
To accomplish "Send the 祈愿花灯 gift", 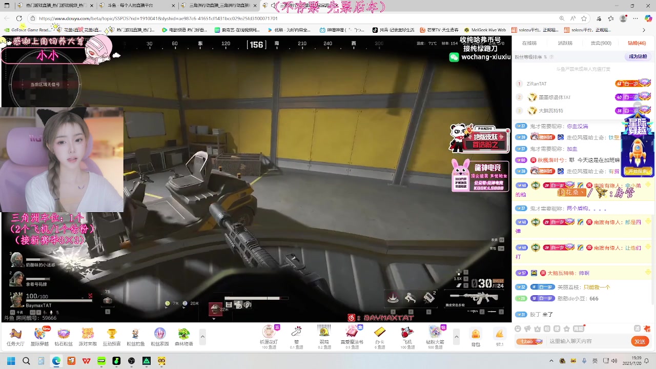I will [269, 337].
